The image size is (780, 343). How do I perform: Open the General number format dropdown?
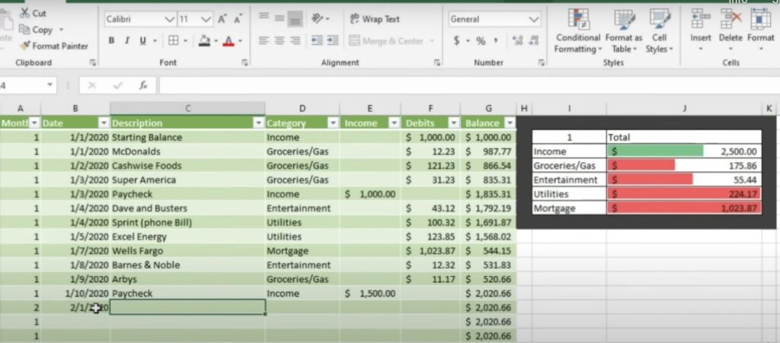coord(534,19)
